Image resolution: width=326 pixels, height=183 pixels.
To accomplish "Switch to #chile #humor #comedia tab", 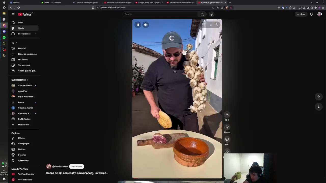I will 181,3.
